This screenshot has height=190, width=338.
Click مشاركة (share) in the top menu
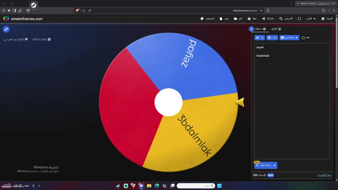click(x=268, y=19)
